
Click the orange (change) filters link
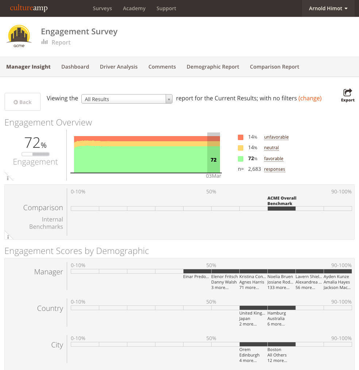click(310, 98)
